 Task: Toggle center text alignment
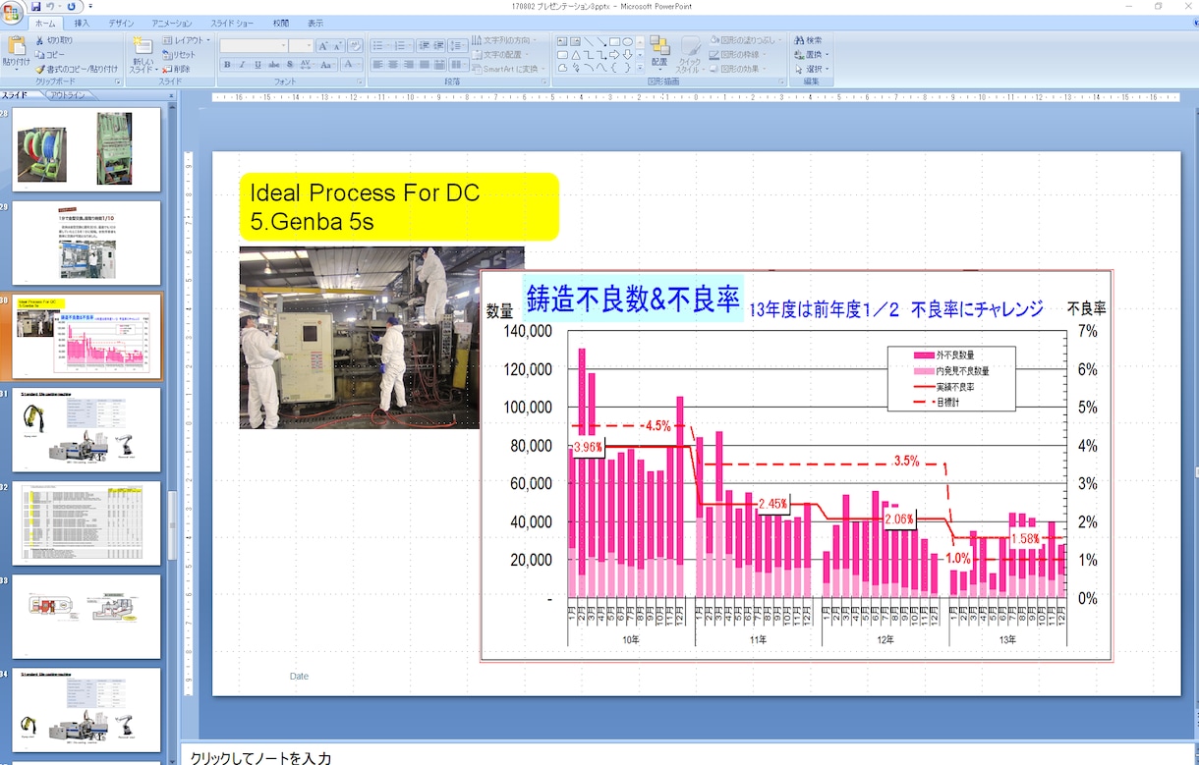[x=394, y=65]
